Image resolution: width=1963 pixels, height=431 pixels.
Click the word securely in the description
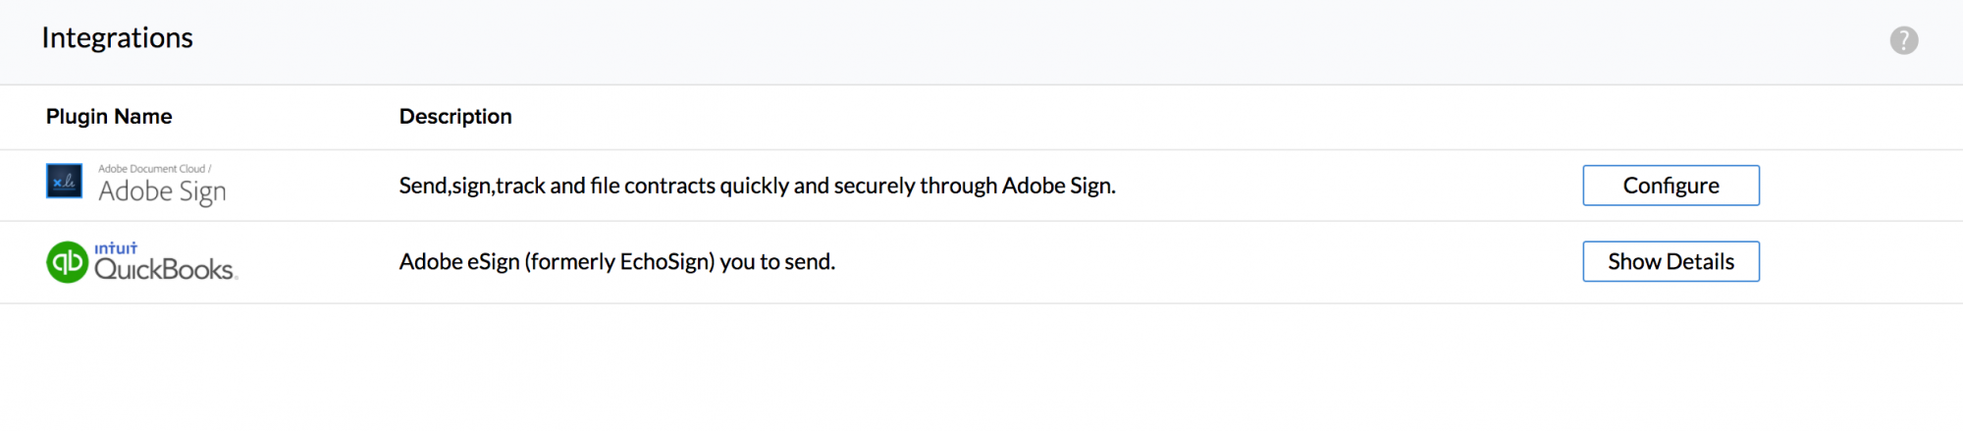[x=874, y=186]
